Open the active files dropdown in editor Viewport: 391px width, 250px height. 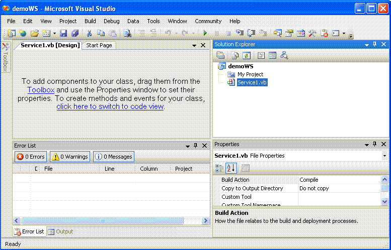click(194, 46)
